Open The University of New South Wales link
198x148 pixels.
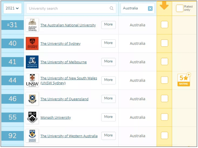point(69,78)
